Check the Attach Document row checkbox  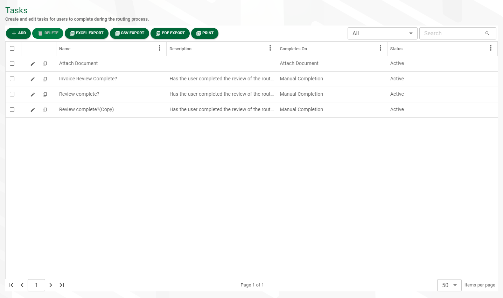12,63
